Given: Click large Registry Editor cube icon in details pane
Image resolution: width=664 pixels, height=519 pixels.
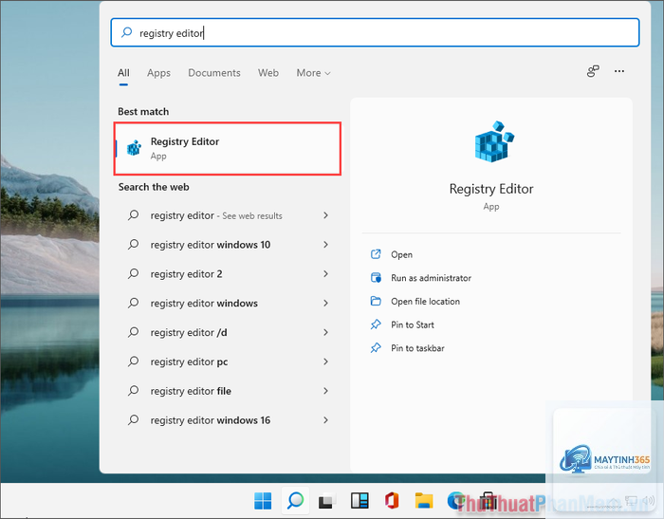Looking at the screenshot, I should (x=494, y=141).
